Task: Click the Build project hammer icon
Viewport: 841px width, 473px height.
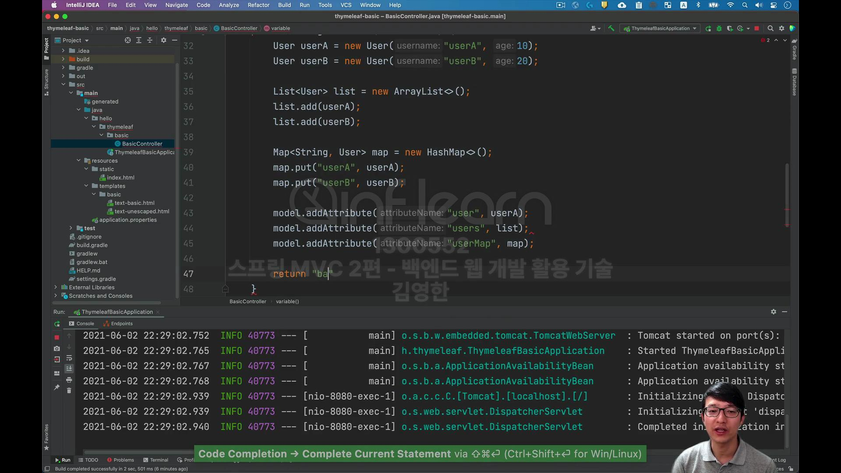Action: click(x=611, y=28)
